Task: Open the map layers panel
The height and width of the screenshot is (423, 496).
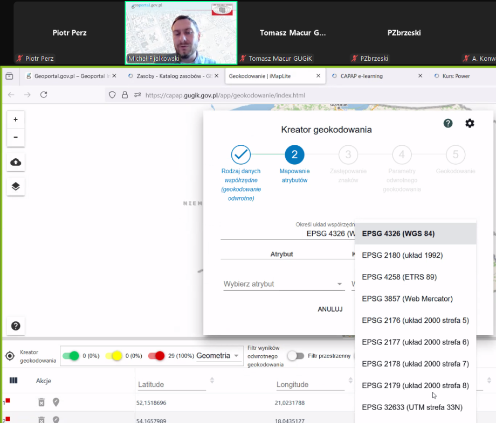Action: (x=16, y=186)
